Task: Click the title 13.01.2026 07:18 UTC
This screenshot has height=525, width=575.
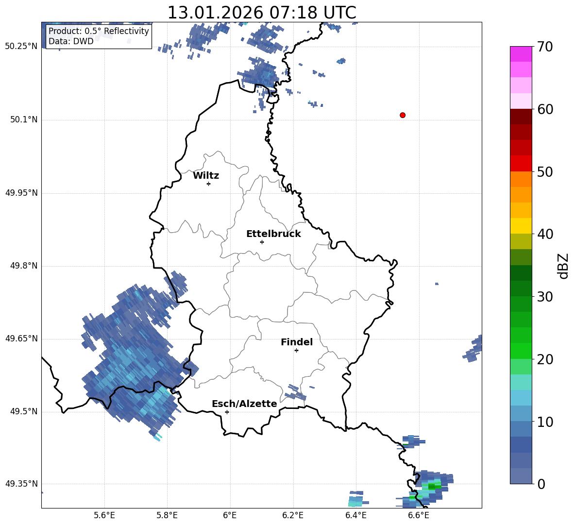Action: [262, 13]
